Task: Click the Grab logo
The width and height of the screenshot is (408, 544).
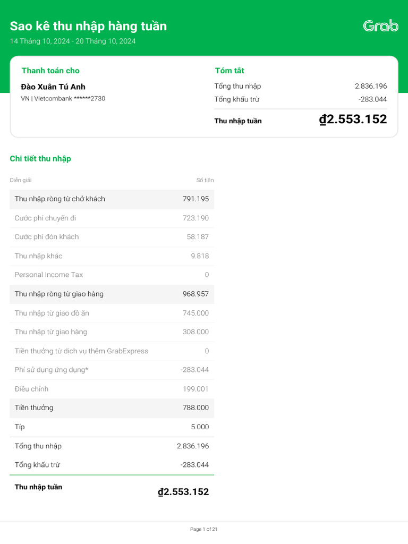Action: pos(380,26)
